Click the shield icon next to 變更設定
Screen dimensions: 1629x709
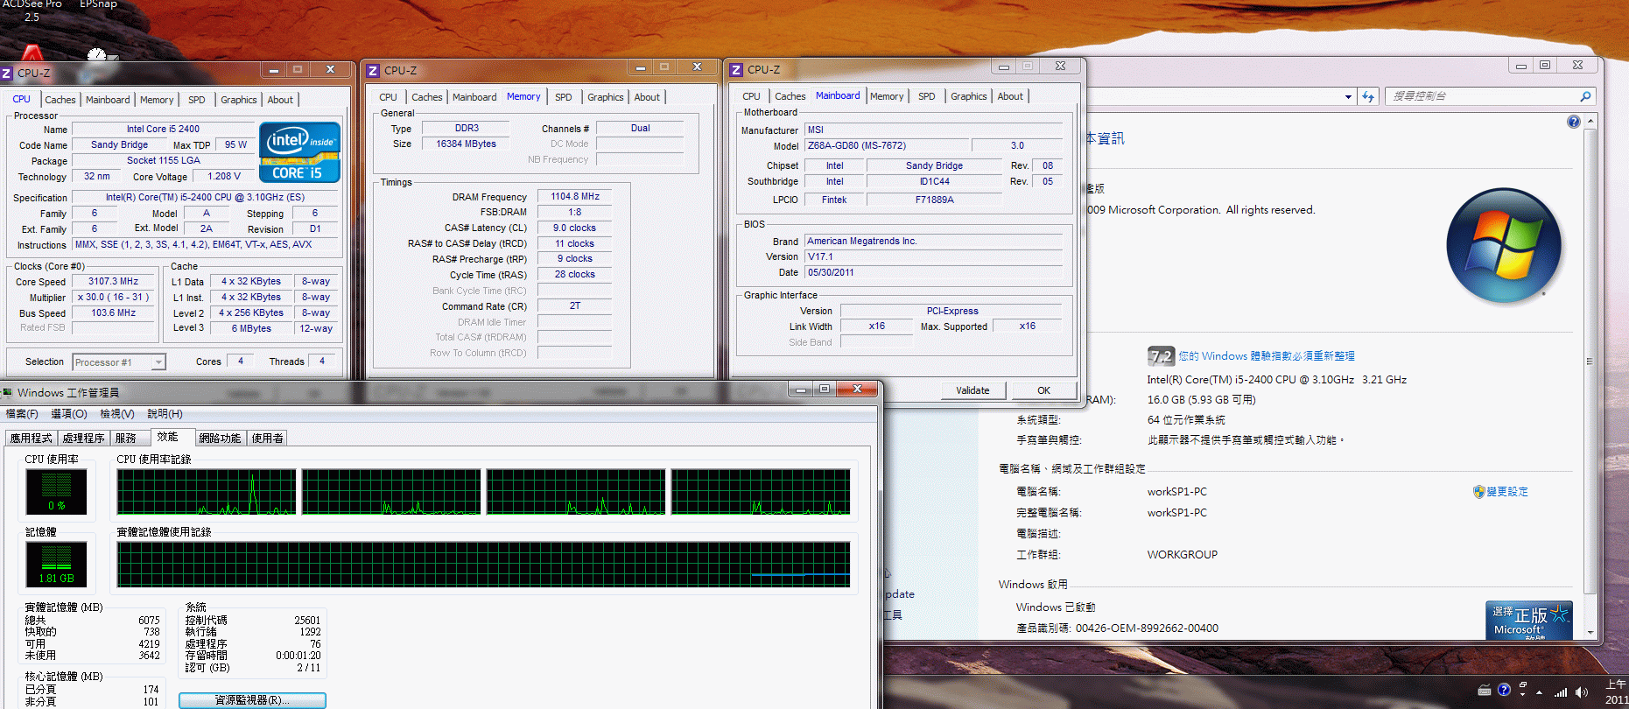coord(1479,492)
